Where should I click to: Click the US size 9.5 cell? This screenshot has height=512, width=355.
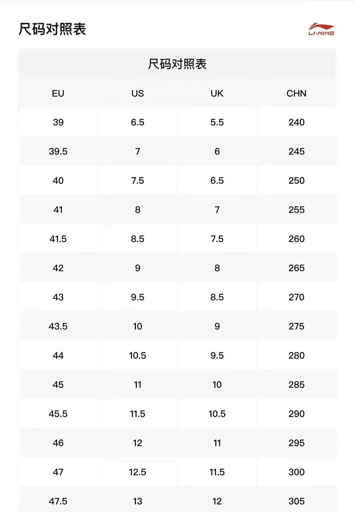point(137,297)
